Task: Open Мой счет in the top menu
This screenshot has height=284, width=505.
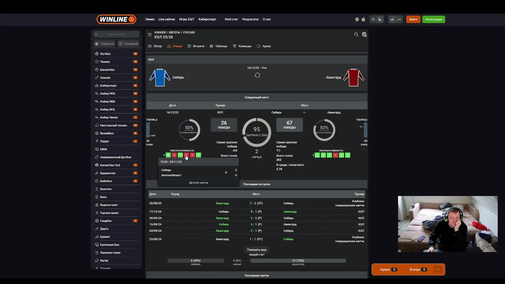Action: point(232,19)
